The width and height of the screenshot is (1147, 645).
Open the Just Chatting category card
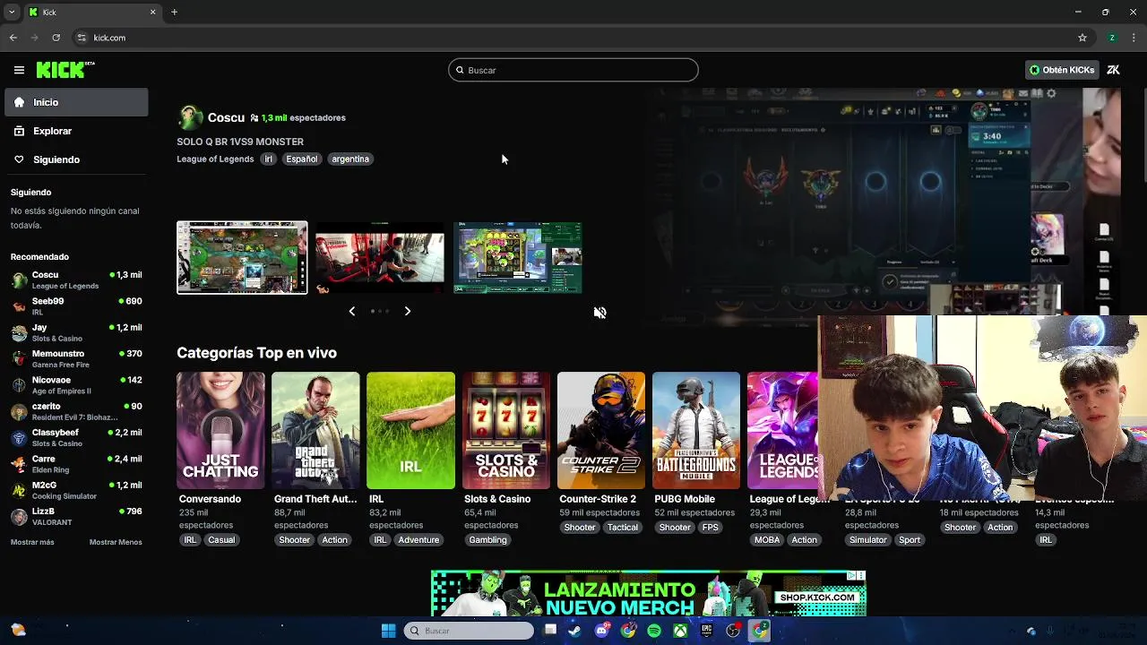[220, 430]
